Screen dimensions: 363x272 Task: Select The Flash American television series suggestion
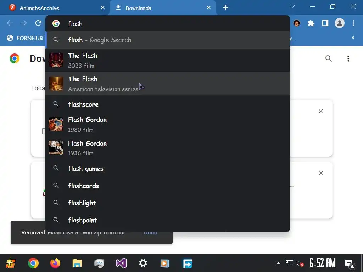click(168, 84)
